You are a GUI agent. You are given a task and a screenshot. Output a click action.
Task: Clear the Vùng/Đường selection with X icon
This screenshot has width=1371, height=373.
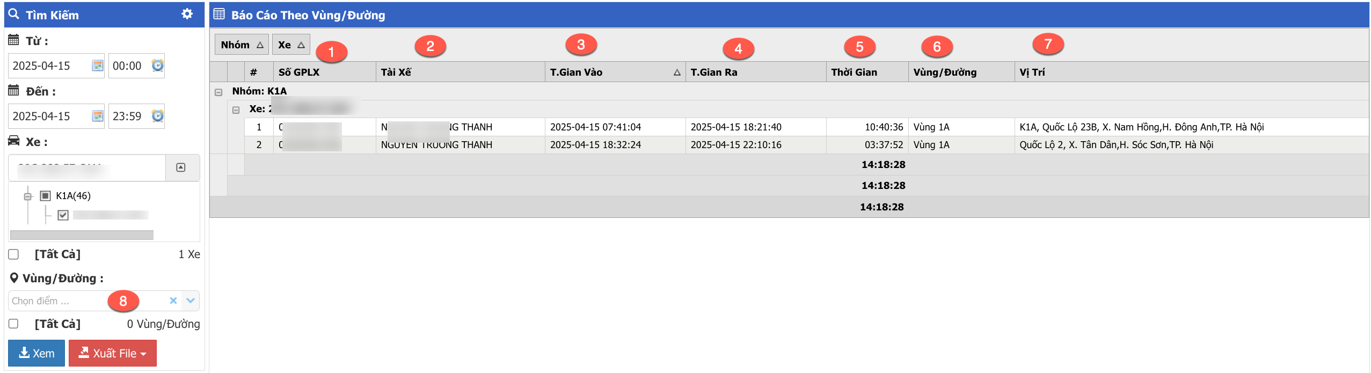tap(173, 301)
